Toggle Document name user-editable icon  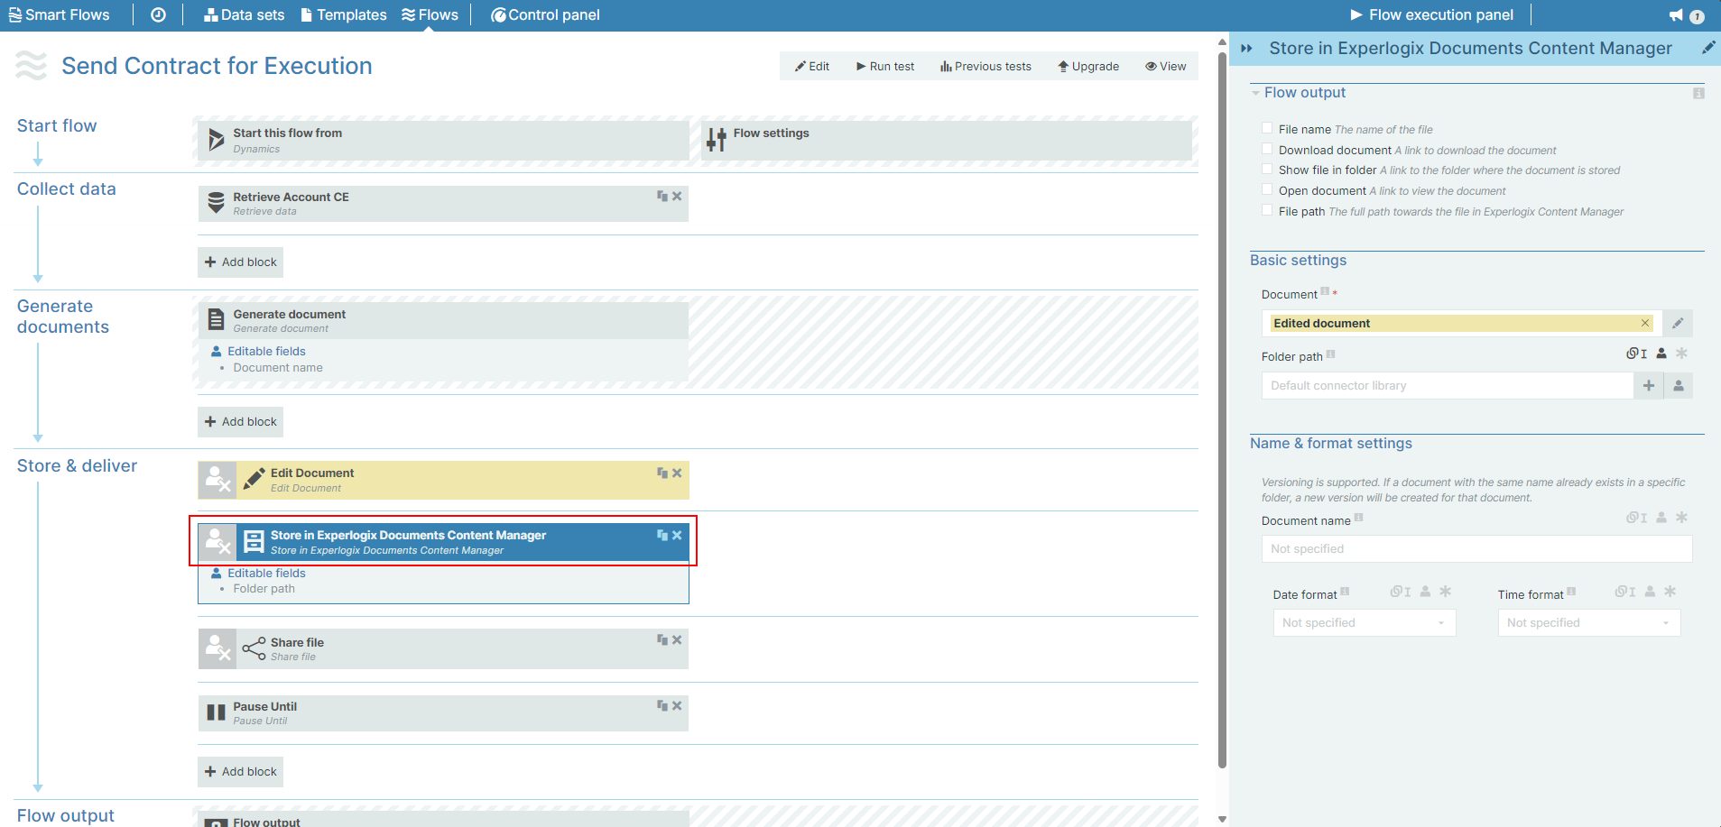coord(1661,518)
